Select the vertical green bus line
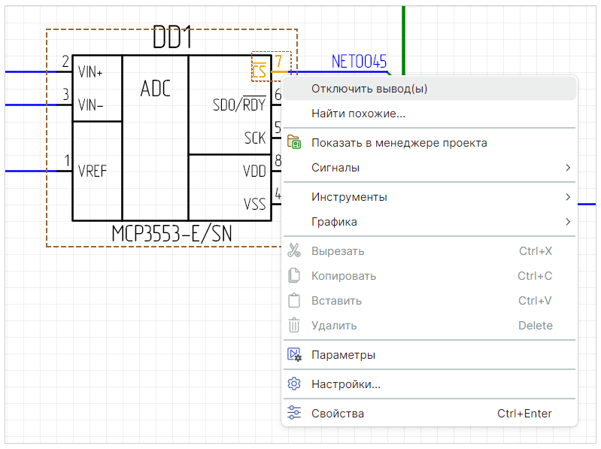 tap(403, 40)
